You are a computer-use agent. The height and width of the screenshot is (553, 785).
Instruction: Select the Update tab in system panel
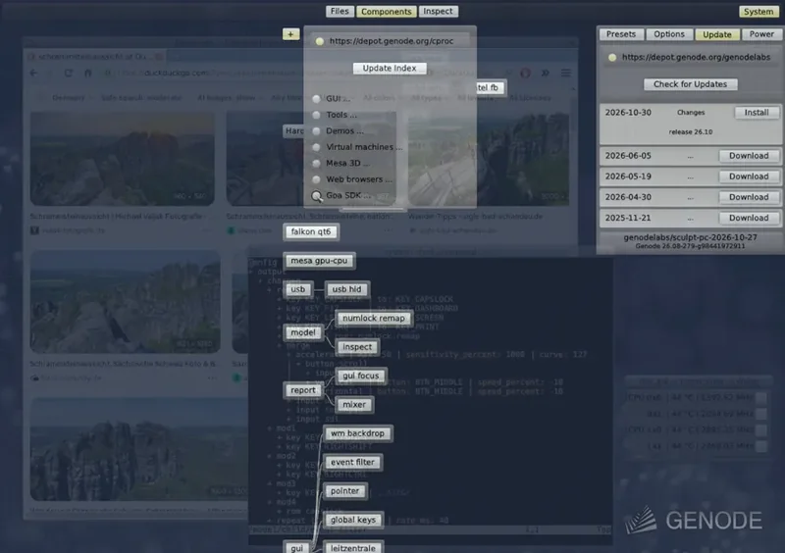click(717, 34)
